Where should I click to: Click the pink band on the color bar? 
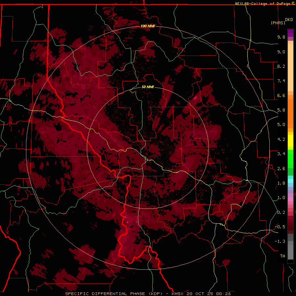point(290,199)
